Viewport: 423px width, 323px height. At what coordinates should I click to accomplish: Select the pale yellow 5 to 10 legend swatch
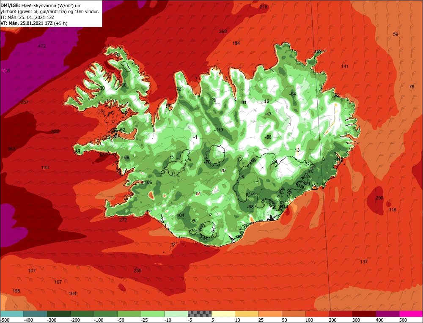pos(223,314)
